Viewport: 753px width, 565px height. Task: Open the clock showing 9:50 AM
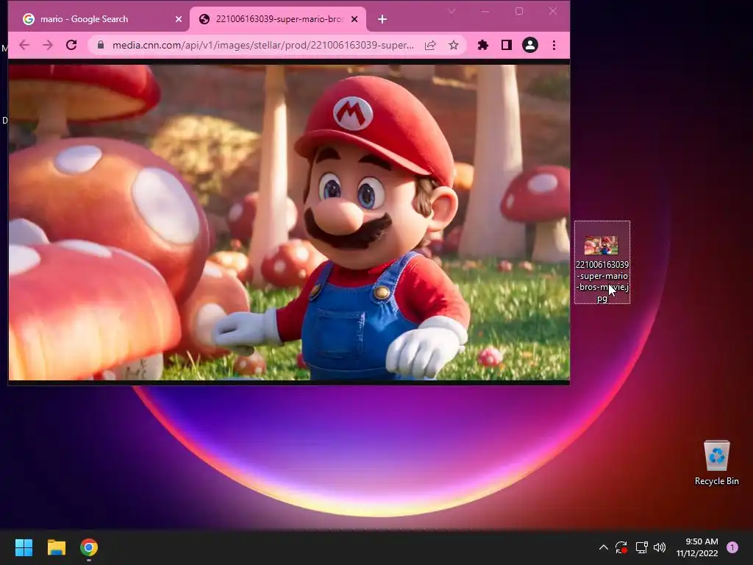(x=697, y=547)
